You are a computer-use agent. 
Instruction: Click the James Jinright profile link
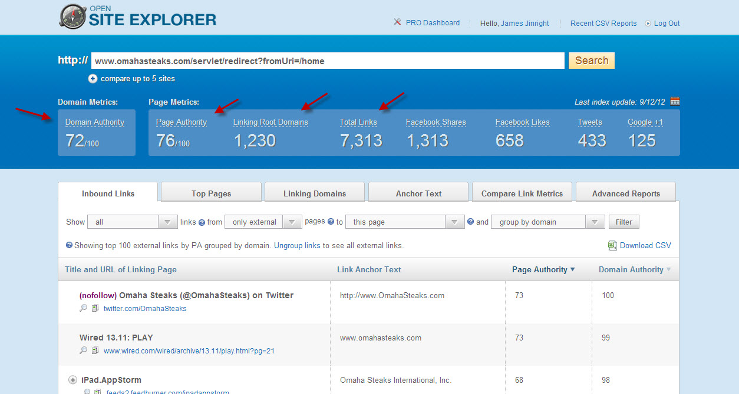(524, 24)
